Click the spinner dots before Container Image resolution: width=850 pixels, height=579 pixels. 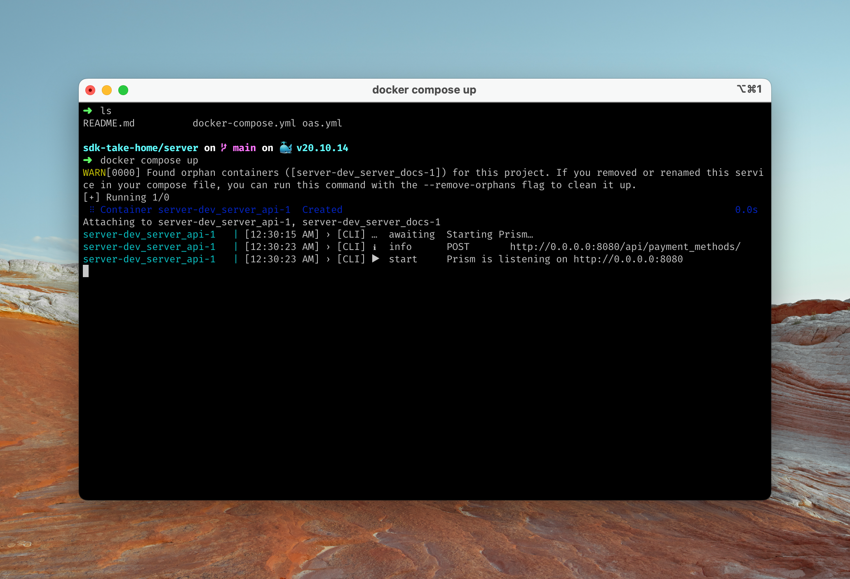coord(92,210)
